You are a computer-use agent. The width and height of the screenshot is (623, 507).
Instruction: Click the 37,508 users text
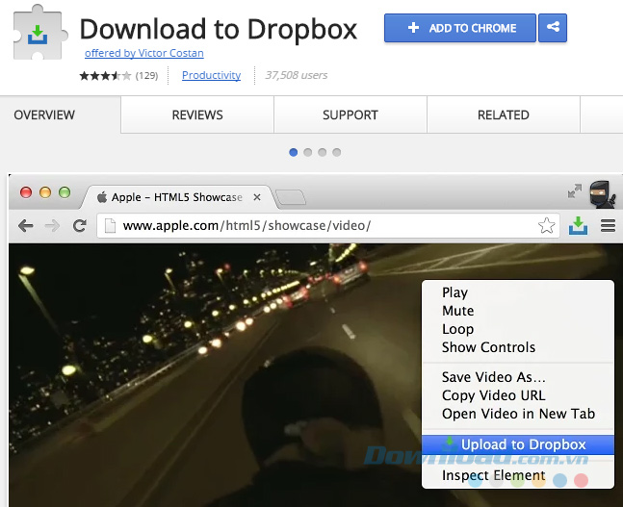297,75
